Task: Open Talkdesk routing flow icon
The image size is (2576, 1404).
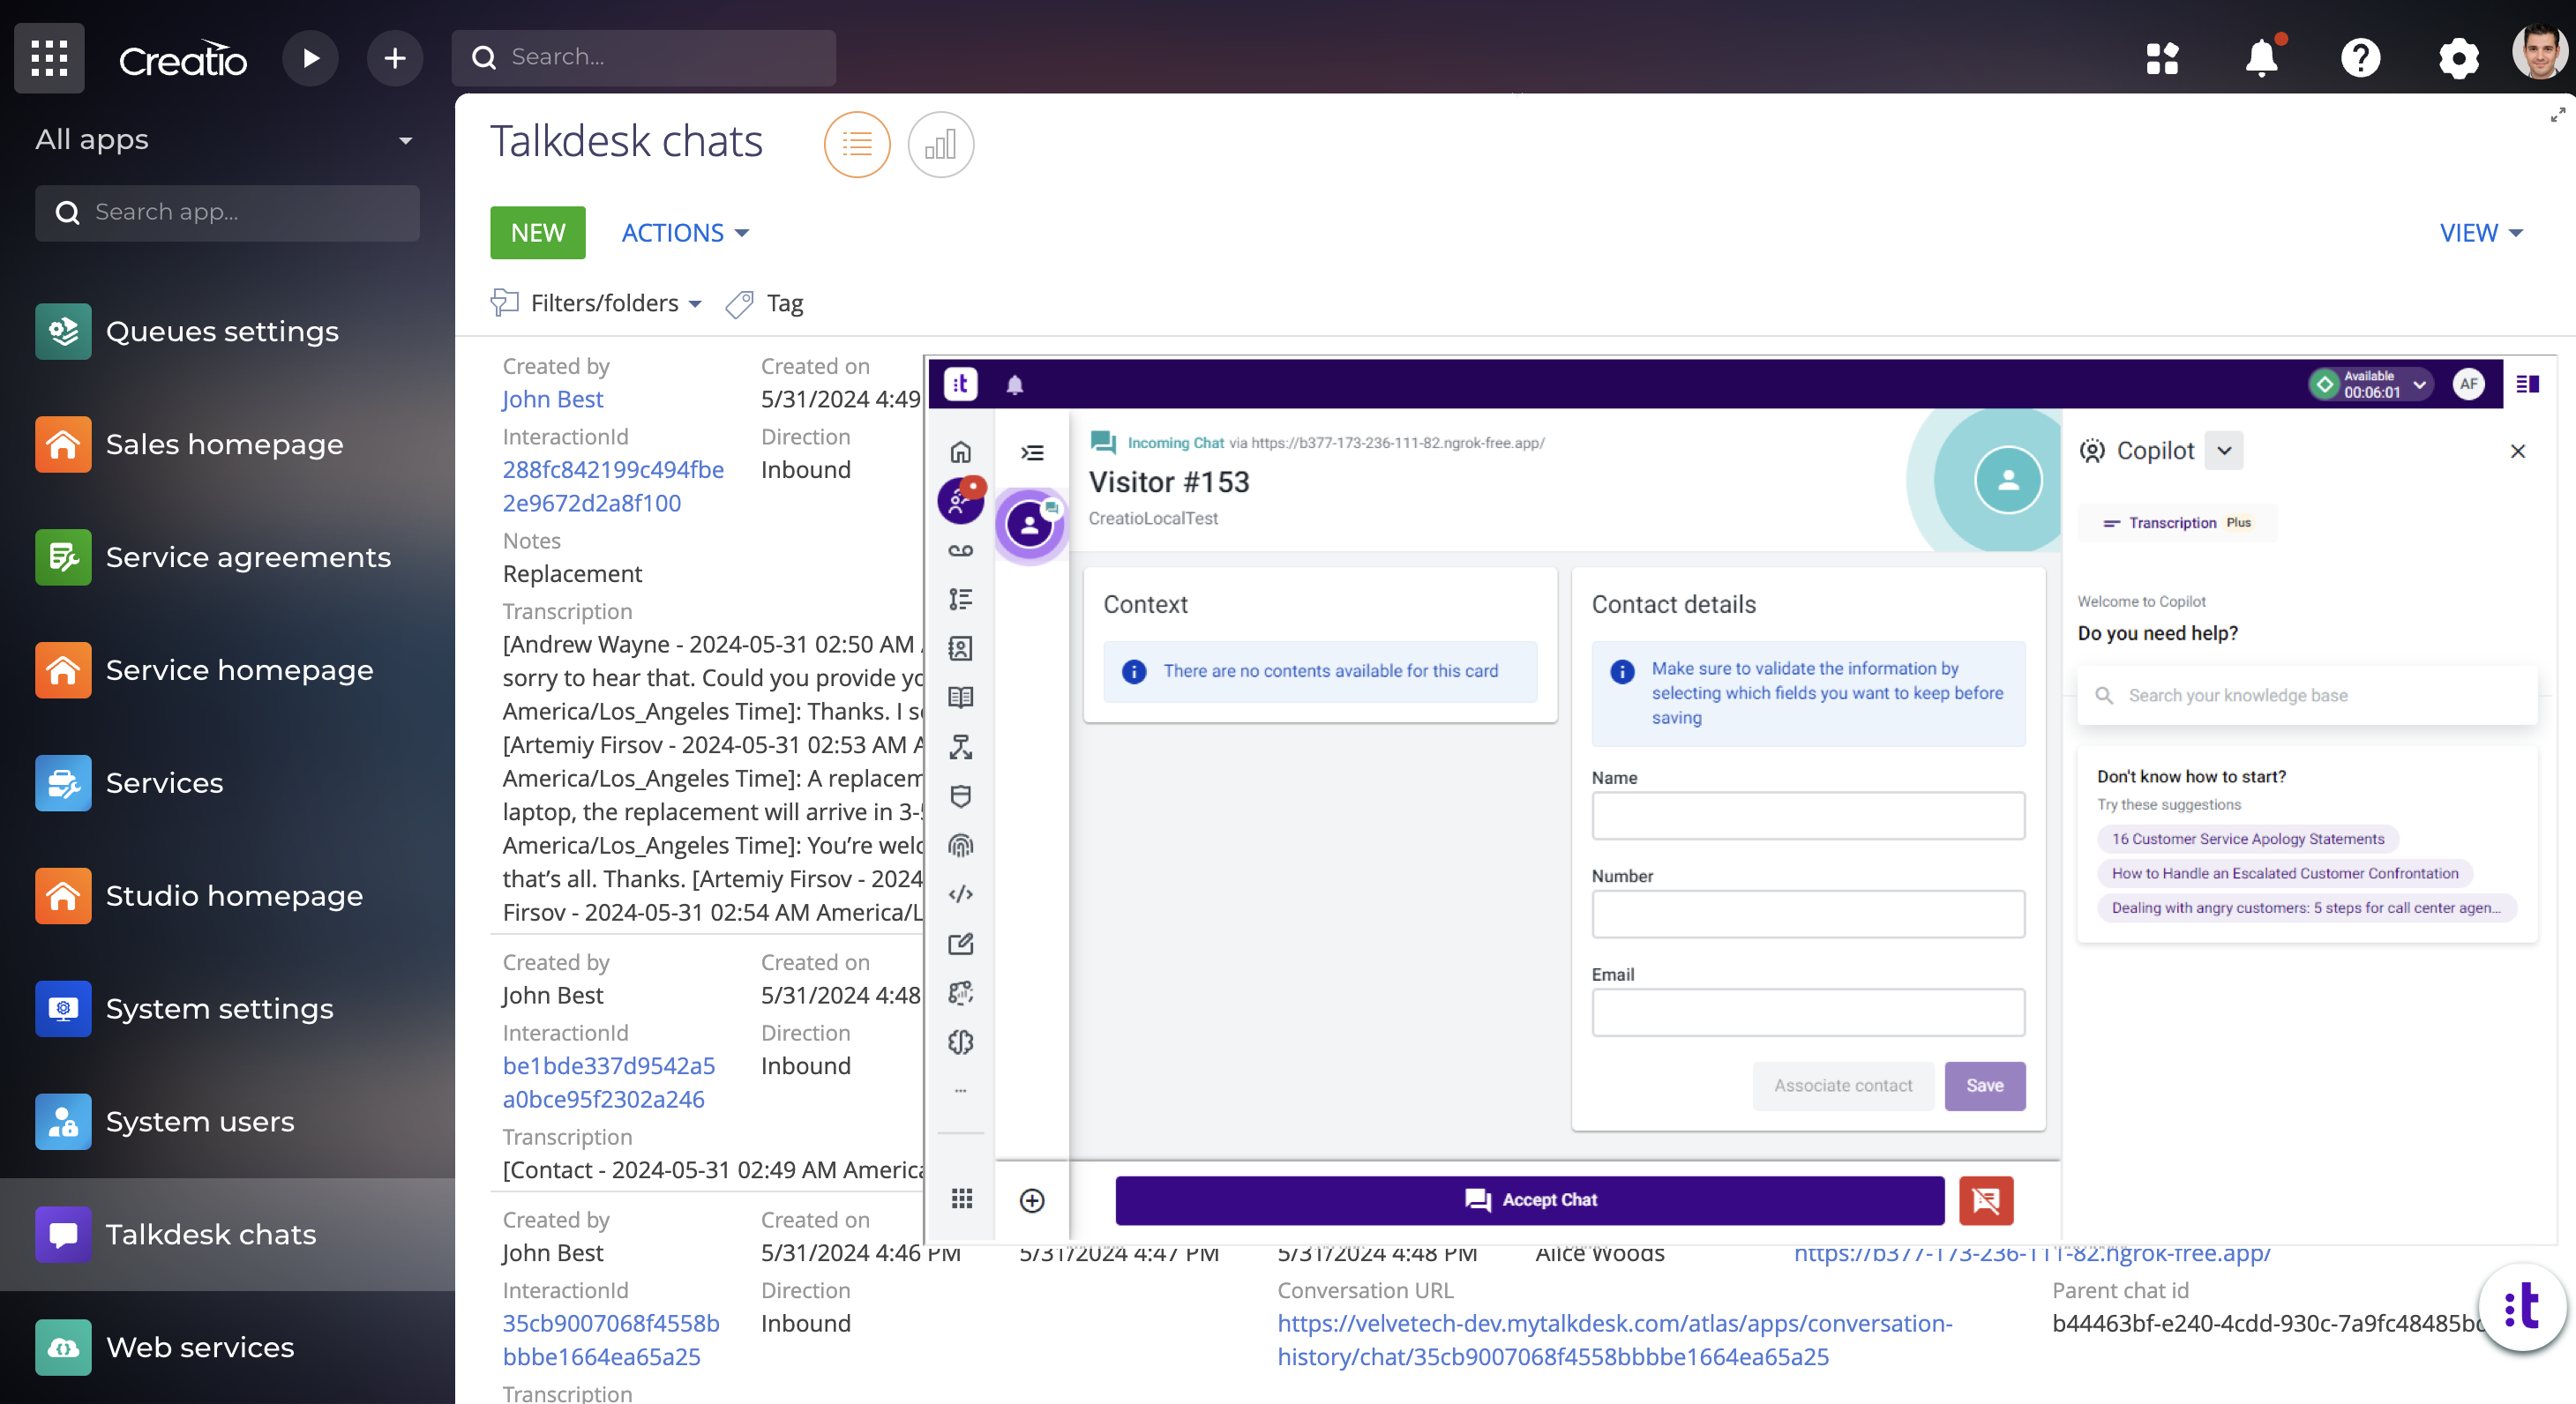Action: pyautogui.click(x=960, y=747)
